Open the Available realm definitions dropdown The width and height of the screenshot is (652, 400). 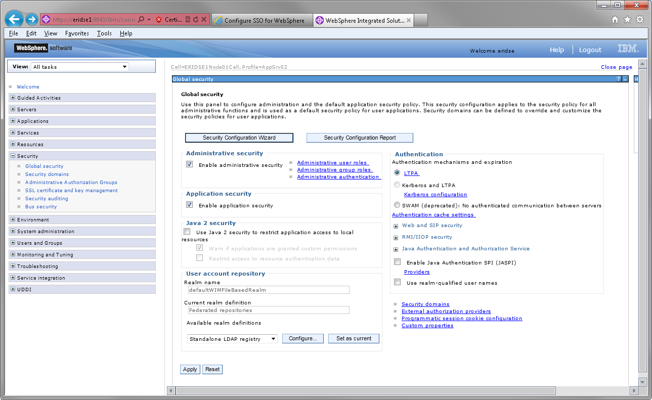coord(232,339)
